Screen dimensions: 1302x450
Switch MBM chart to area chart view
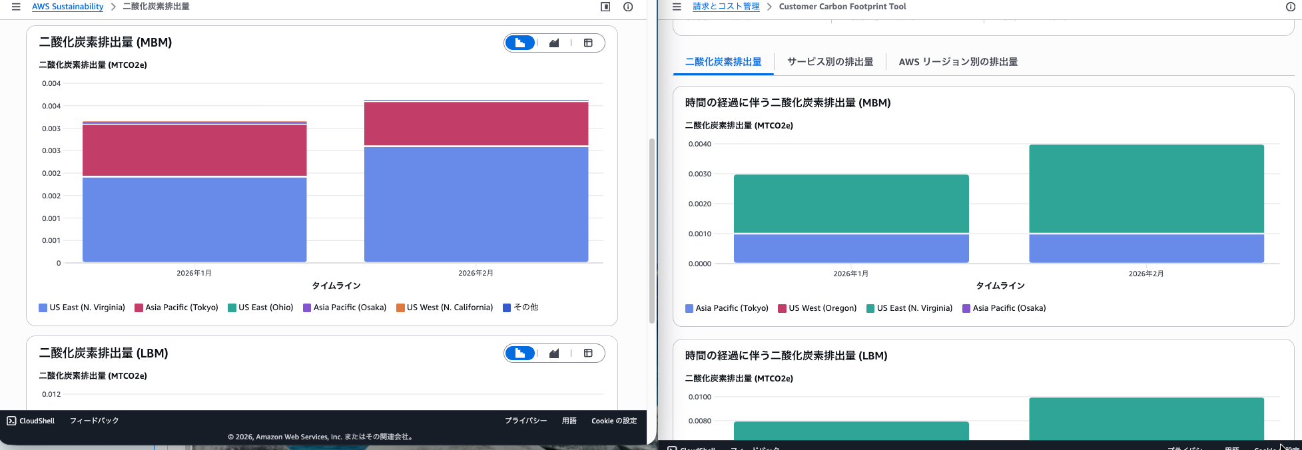point(554,43)
